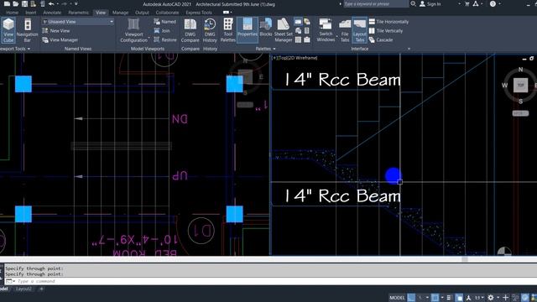Image resolution: width=537 pixels, height=302 pixels.
Task: Open the workspace switching gear icon
Action: pos(491,298)
